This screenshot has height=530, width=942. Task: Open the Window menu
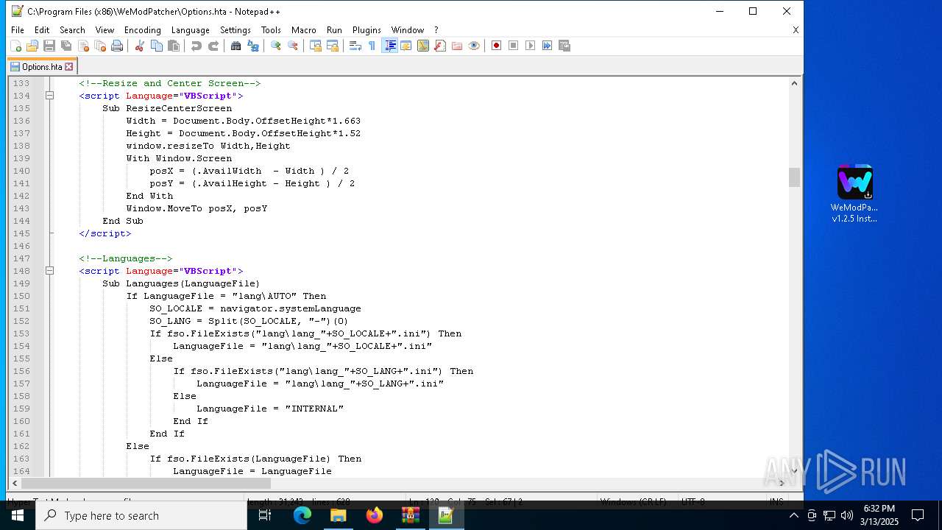click(x=407, y=30)
